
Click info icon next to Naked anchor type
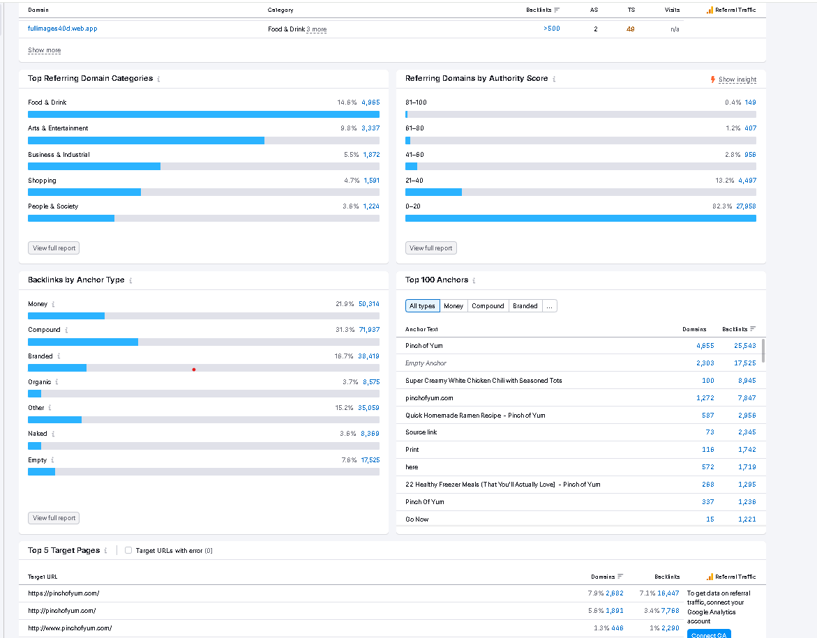(54, 434)
